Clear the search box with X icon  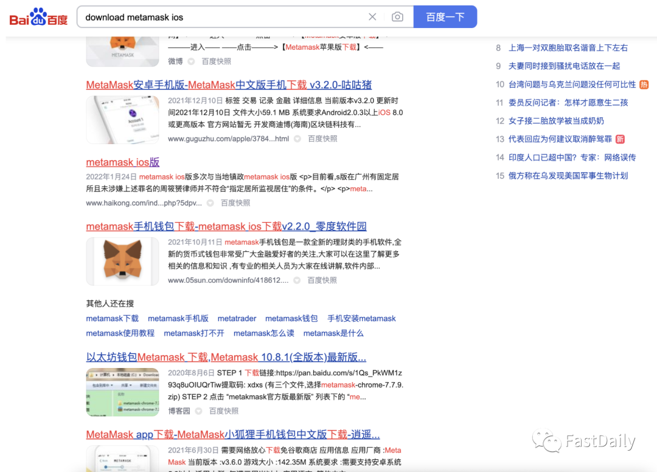click(x=372, y=17)
